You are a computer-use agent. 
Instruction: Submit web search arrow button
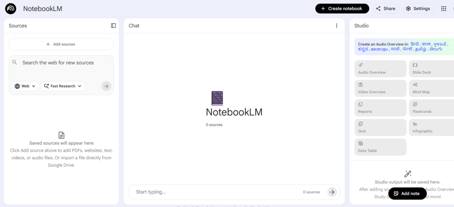coord(106,86)
